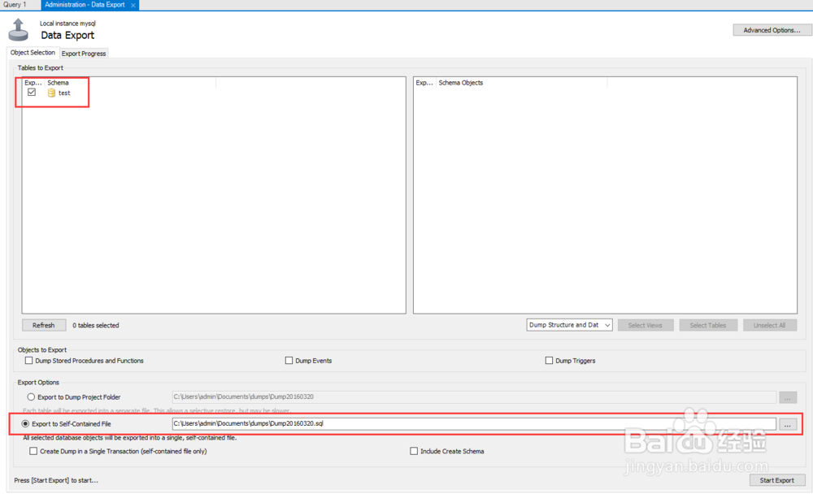Open the Object Selection tab
The image size is (813, 494).
[x=33, y=53]
